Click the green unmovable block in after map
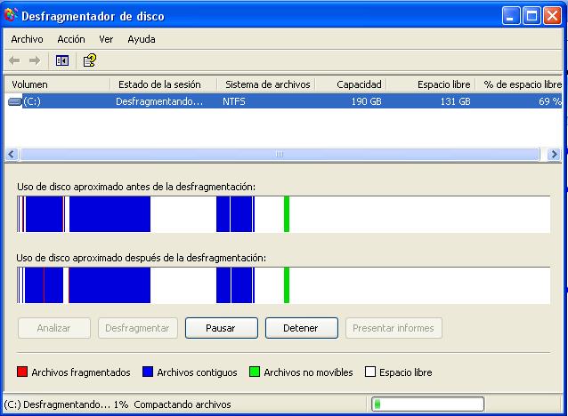Viewport: 568px width, 416px height. tap(287, 285)
